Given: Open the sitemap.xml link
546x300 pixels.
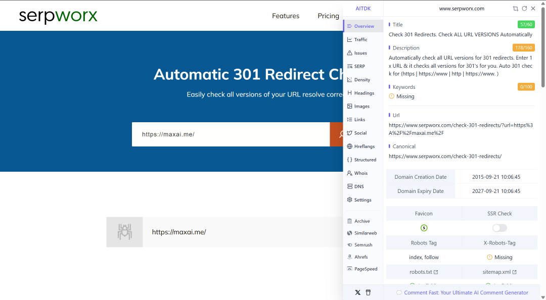Looking at the screenshot, I should point(499,272).
